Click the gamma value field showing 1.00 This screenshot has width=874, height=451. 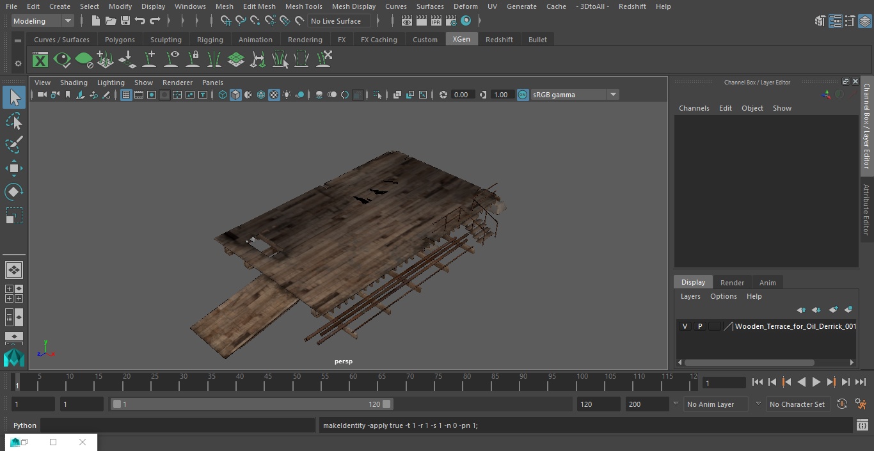click(x=502, y=95)
